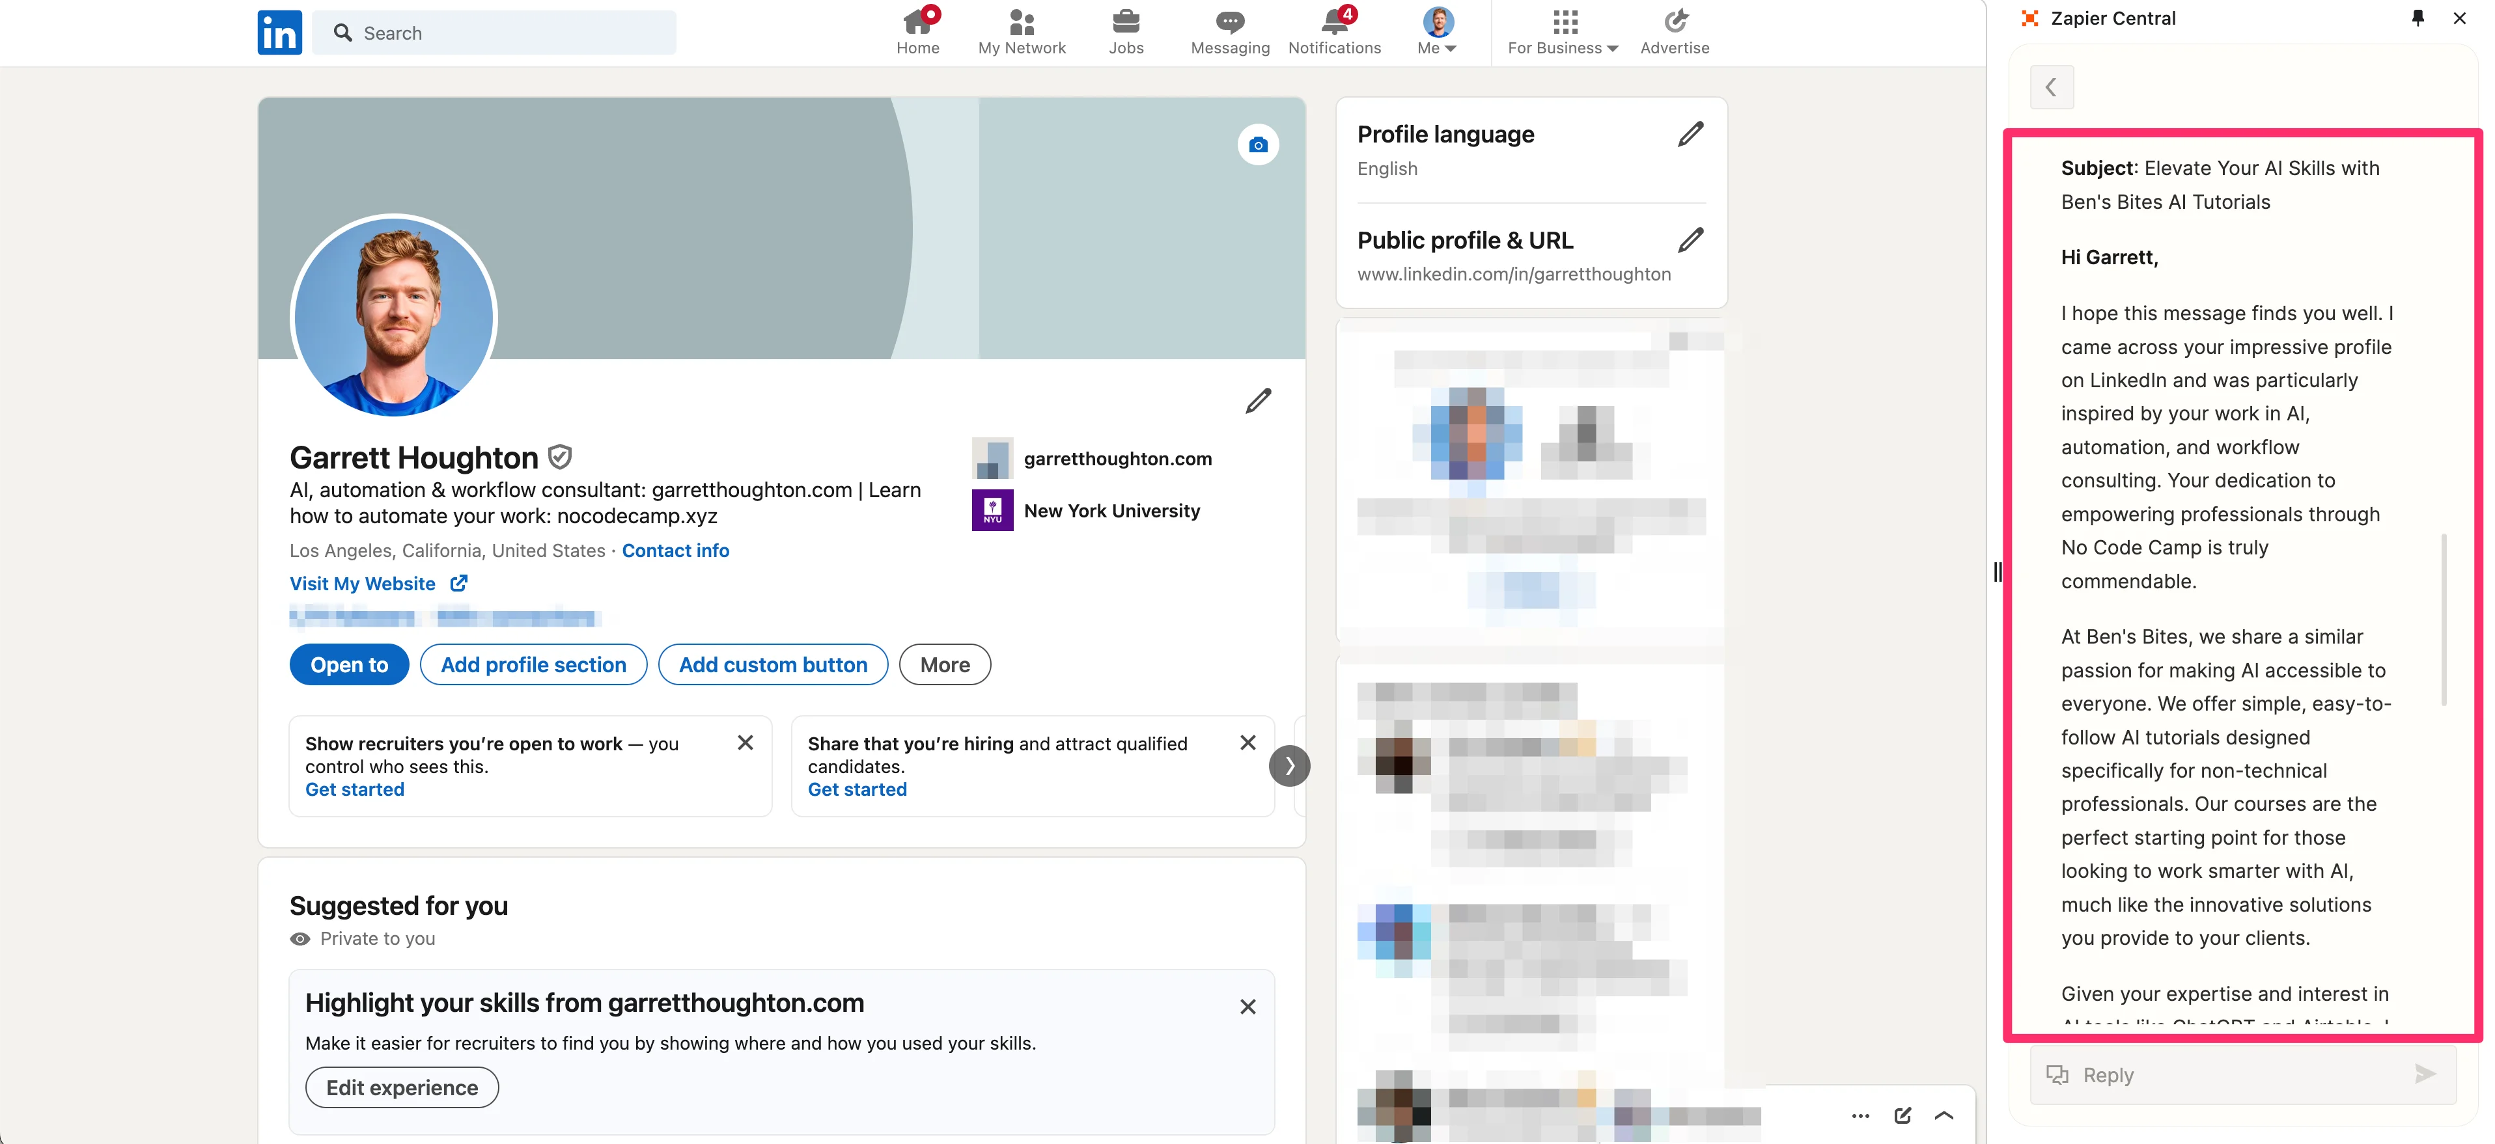Click the camera icon on banner
This screenshot has width=2495, height=1144.
tap(1257, 145)
